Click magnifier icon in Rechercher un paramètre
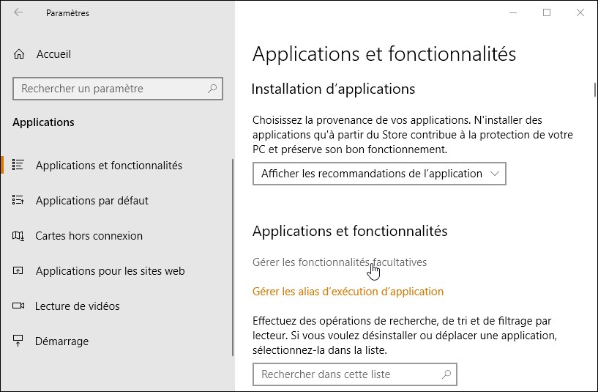598x392 pixels. pos(212,89)
